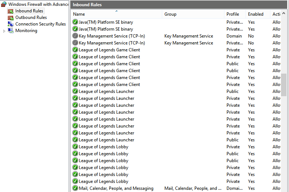Open Inbound Rules in the tree
The image size is (289, 192).
29,11
